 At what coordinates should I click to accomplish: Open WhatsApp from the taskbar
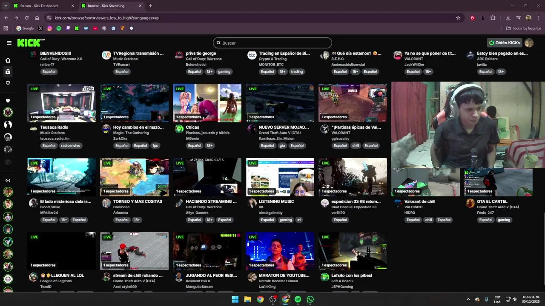pyautogui.click(x=310, y=299)
